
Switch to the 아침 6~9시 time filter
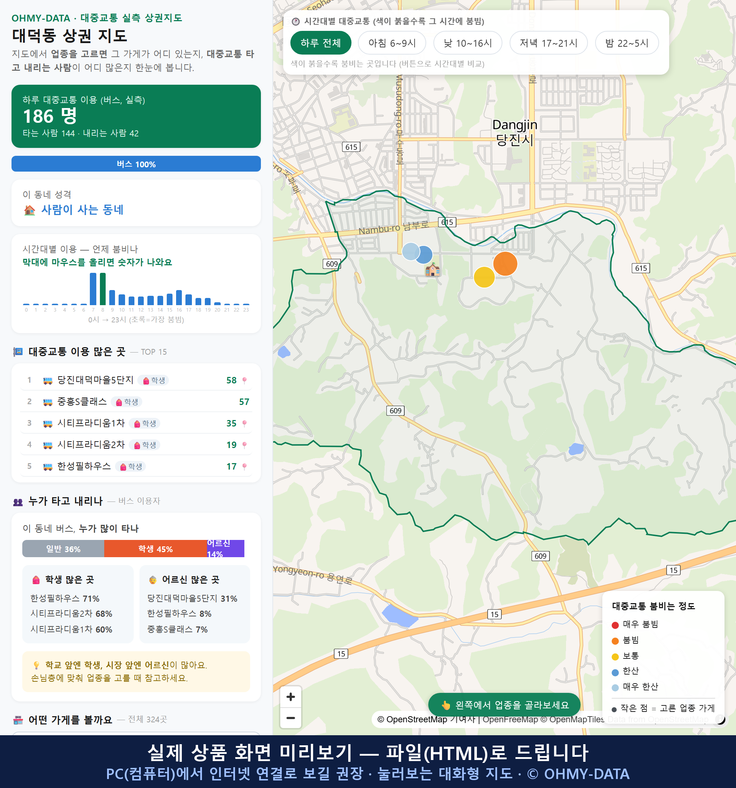[x=392, y=43]
